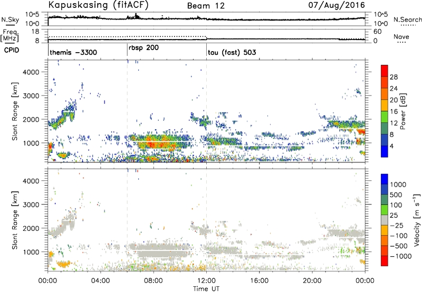Image resolution: width=422 pixels, height=292 pixels.
Task: Click the 'Time UT' axis title
Action: 206,288
